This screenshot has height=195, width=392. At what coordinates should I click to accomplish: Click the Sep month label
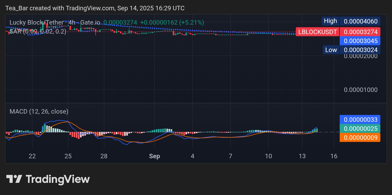(155, 156)
